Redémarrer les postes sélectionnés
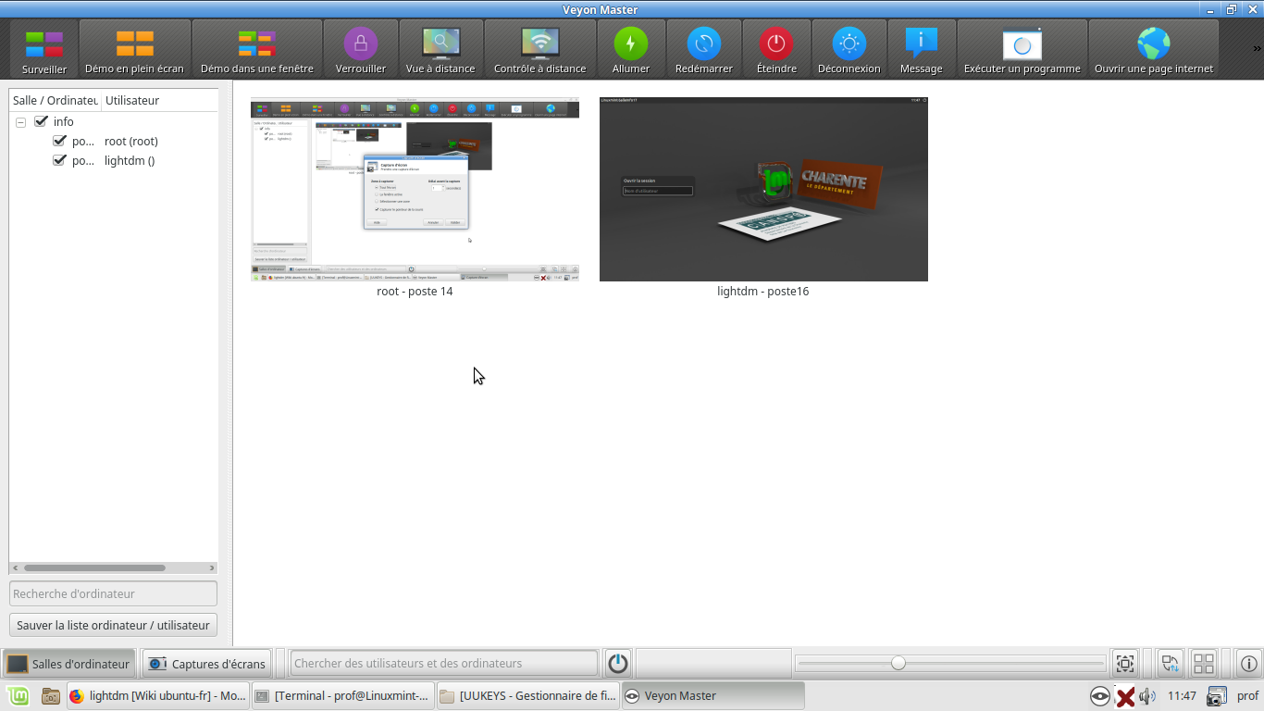Viewport: 1264px width, 711px height. pos(703,48)
